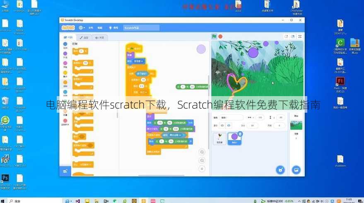Switch to the Costumes tab

click(84, 38)
